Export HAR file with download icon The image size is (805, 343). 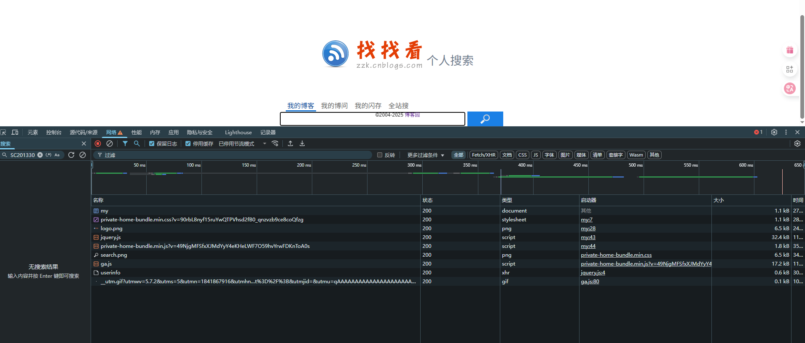point(302,144)
